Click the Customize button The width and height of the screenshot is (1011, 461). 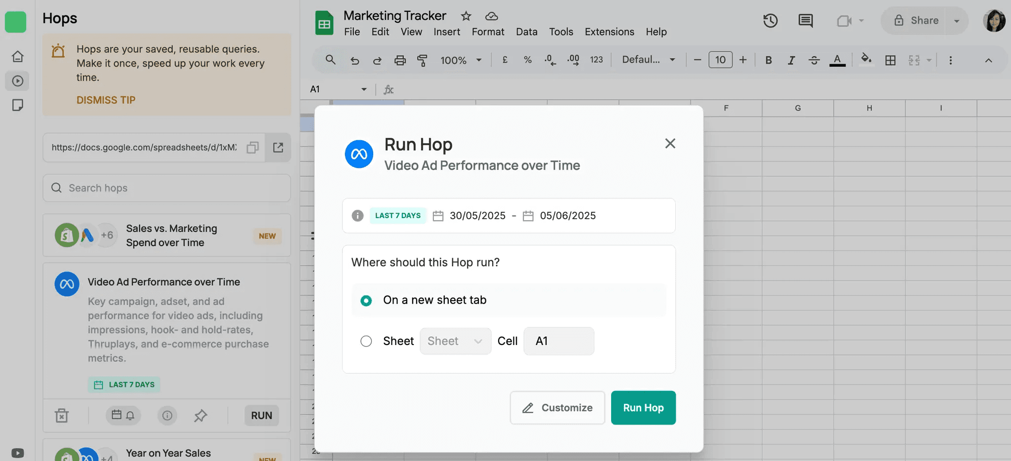[x=557, y=408]
